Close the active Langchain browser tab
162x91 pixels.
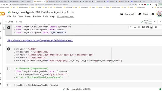pyautogui.click(x=44, y=2)
